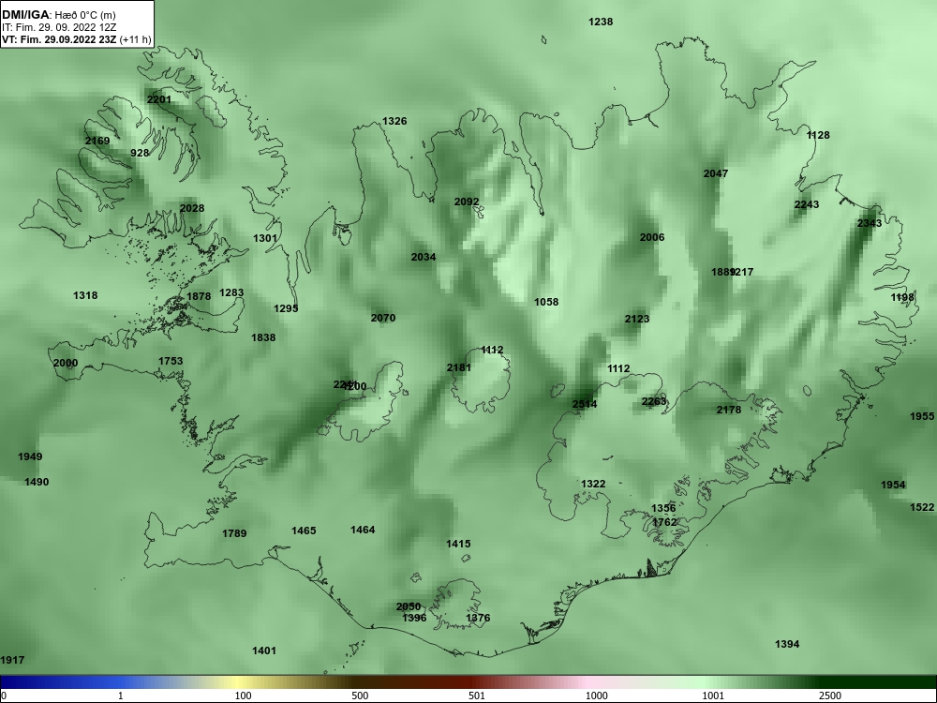Click the value 1522 at the eastern edge
The width and height of the screenshot is (937, 703).
pos(922,507)
